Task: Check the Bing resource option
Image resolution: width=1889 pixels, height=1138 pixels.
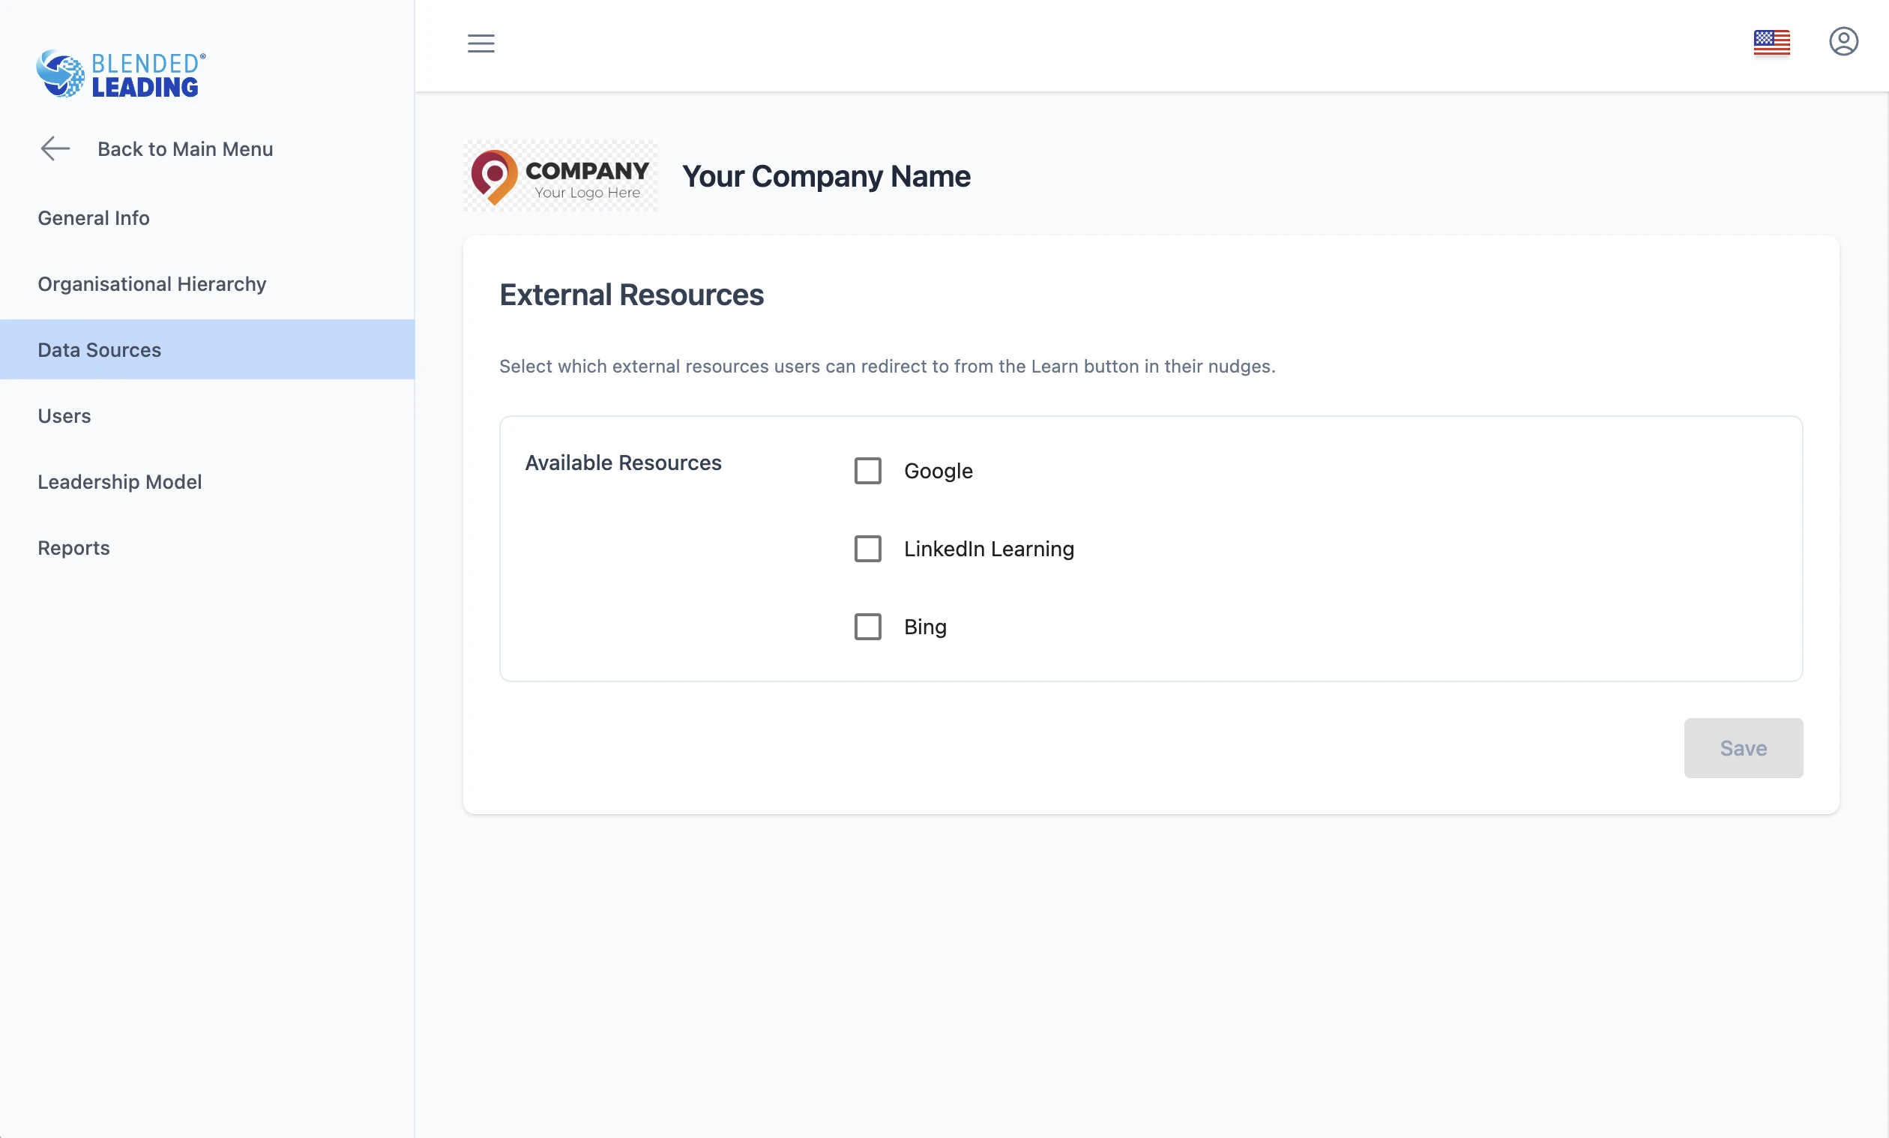Action: [867, 627]
